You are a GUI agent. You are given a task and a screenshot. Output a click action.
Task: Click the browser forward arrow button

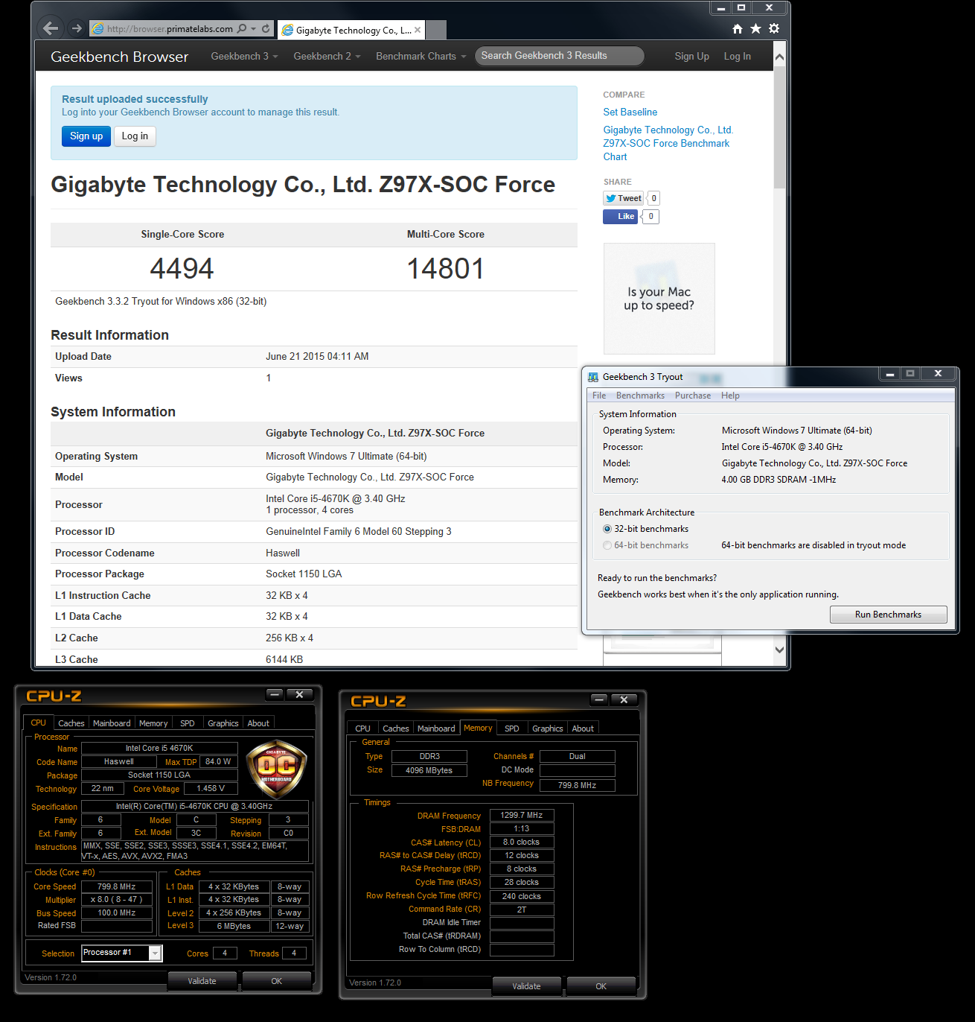[77, 28]
